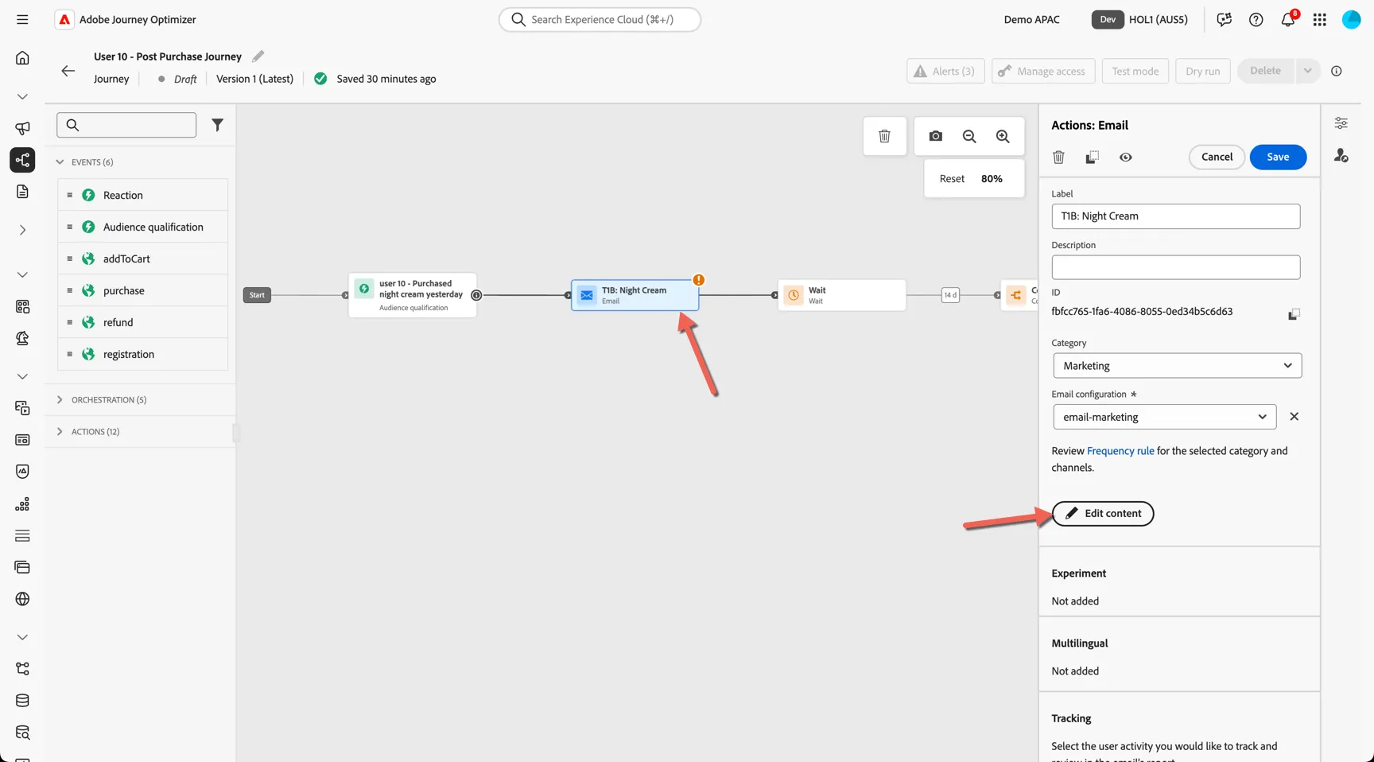Open the dropdown arrow next to Delete
The image size is (1374, 762).
point(1307,71)
